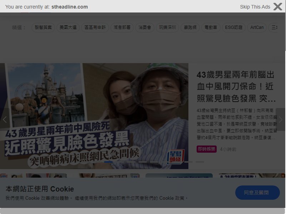Image resolution: width=286 pixels, height=214 pixels.
Task: Click the article summary starting 43歲台灣男主持納豆
Action: [237, 124]
